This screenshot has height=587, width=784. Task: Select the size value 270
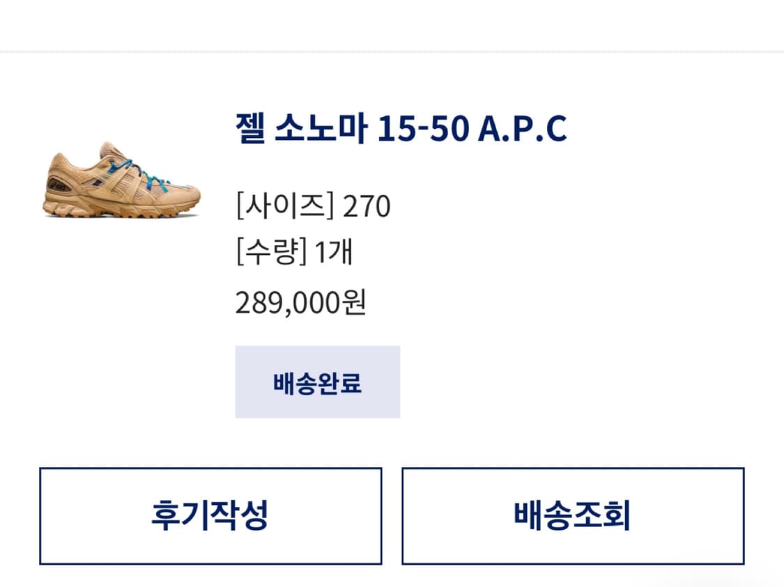pos(367,207)
